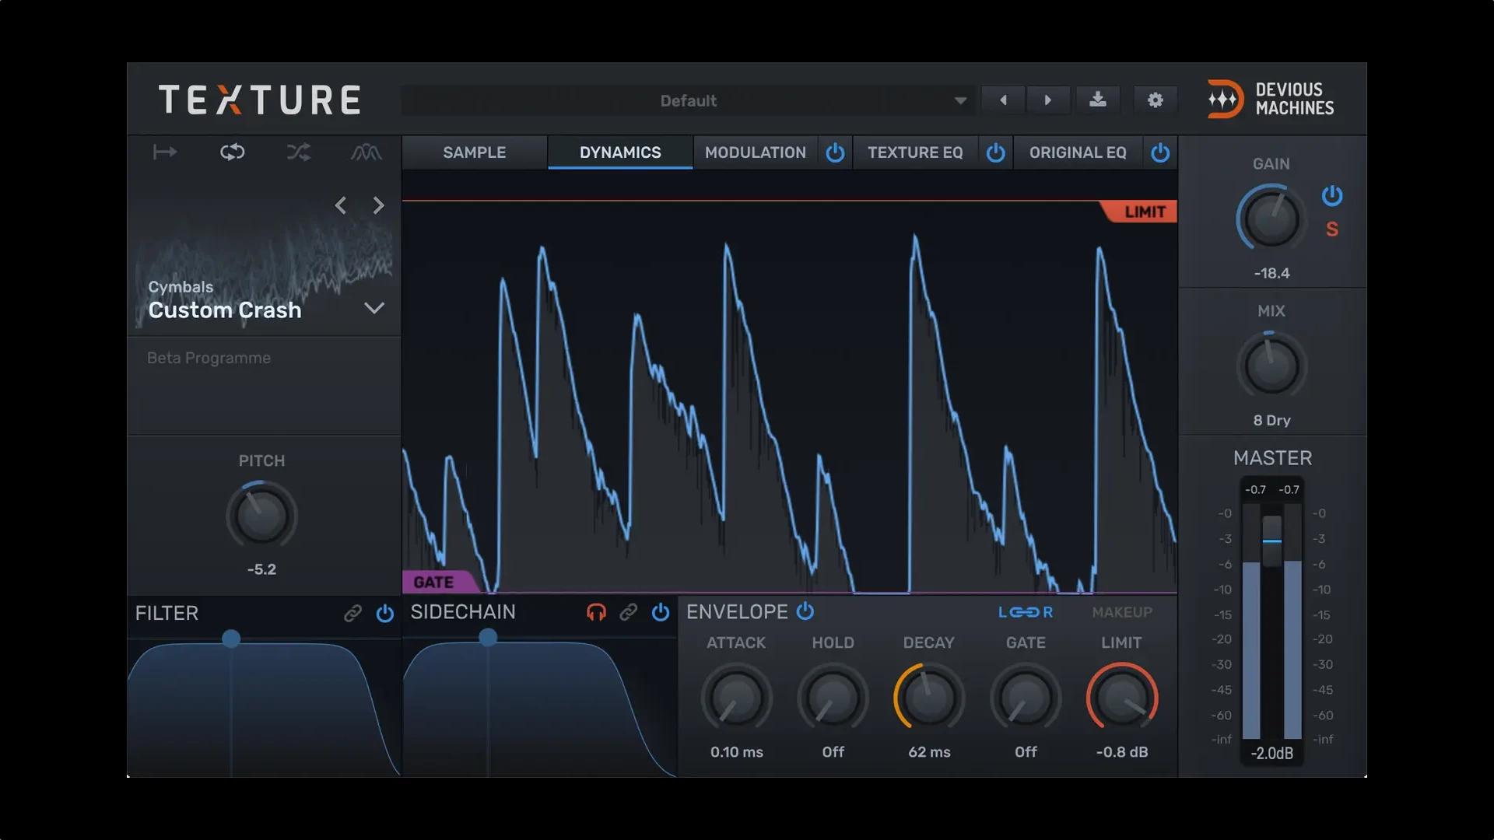The width and height of the screenshot is (1494, 840).
Task: Click the LODR stereo link icon in envelope
Action: pyautogui.click(x=1026, y=611)
